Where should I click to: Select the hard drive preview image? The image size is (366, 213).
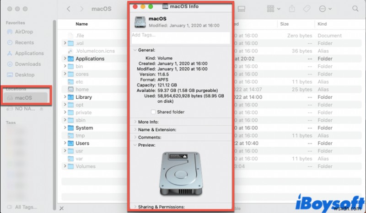tap(181, 174)
